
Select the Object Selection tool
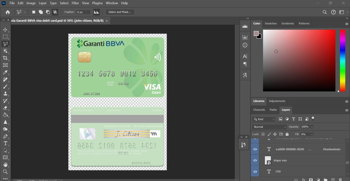(x=5, y=51)
